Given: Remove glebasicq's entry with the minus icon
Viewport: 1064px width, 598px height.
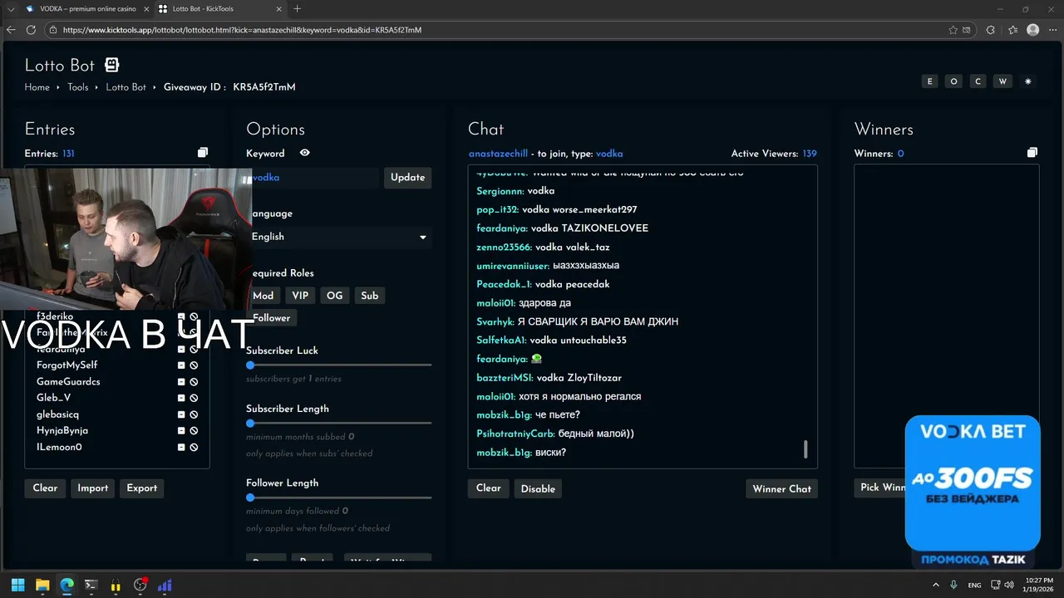Looking at the screenshot, I should coord(181,414).
